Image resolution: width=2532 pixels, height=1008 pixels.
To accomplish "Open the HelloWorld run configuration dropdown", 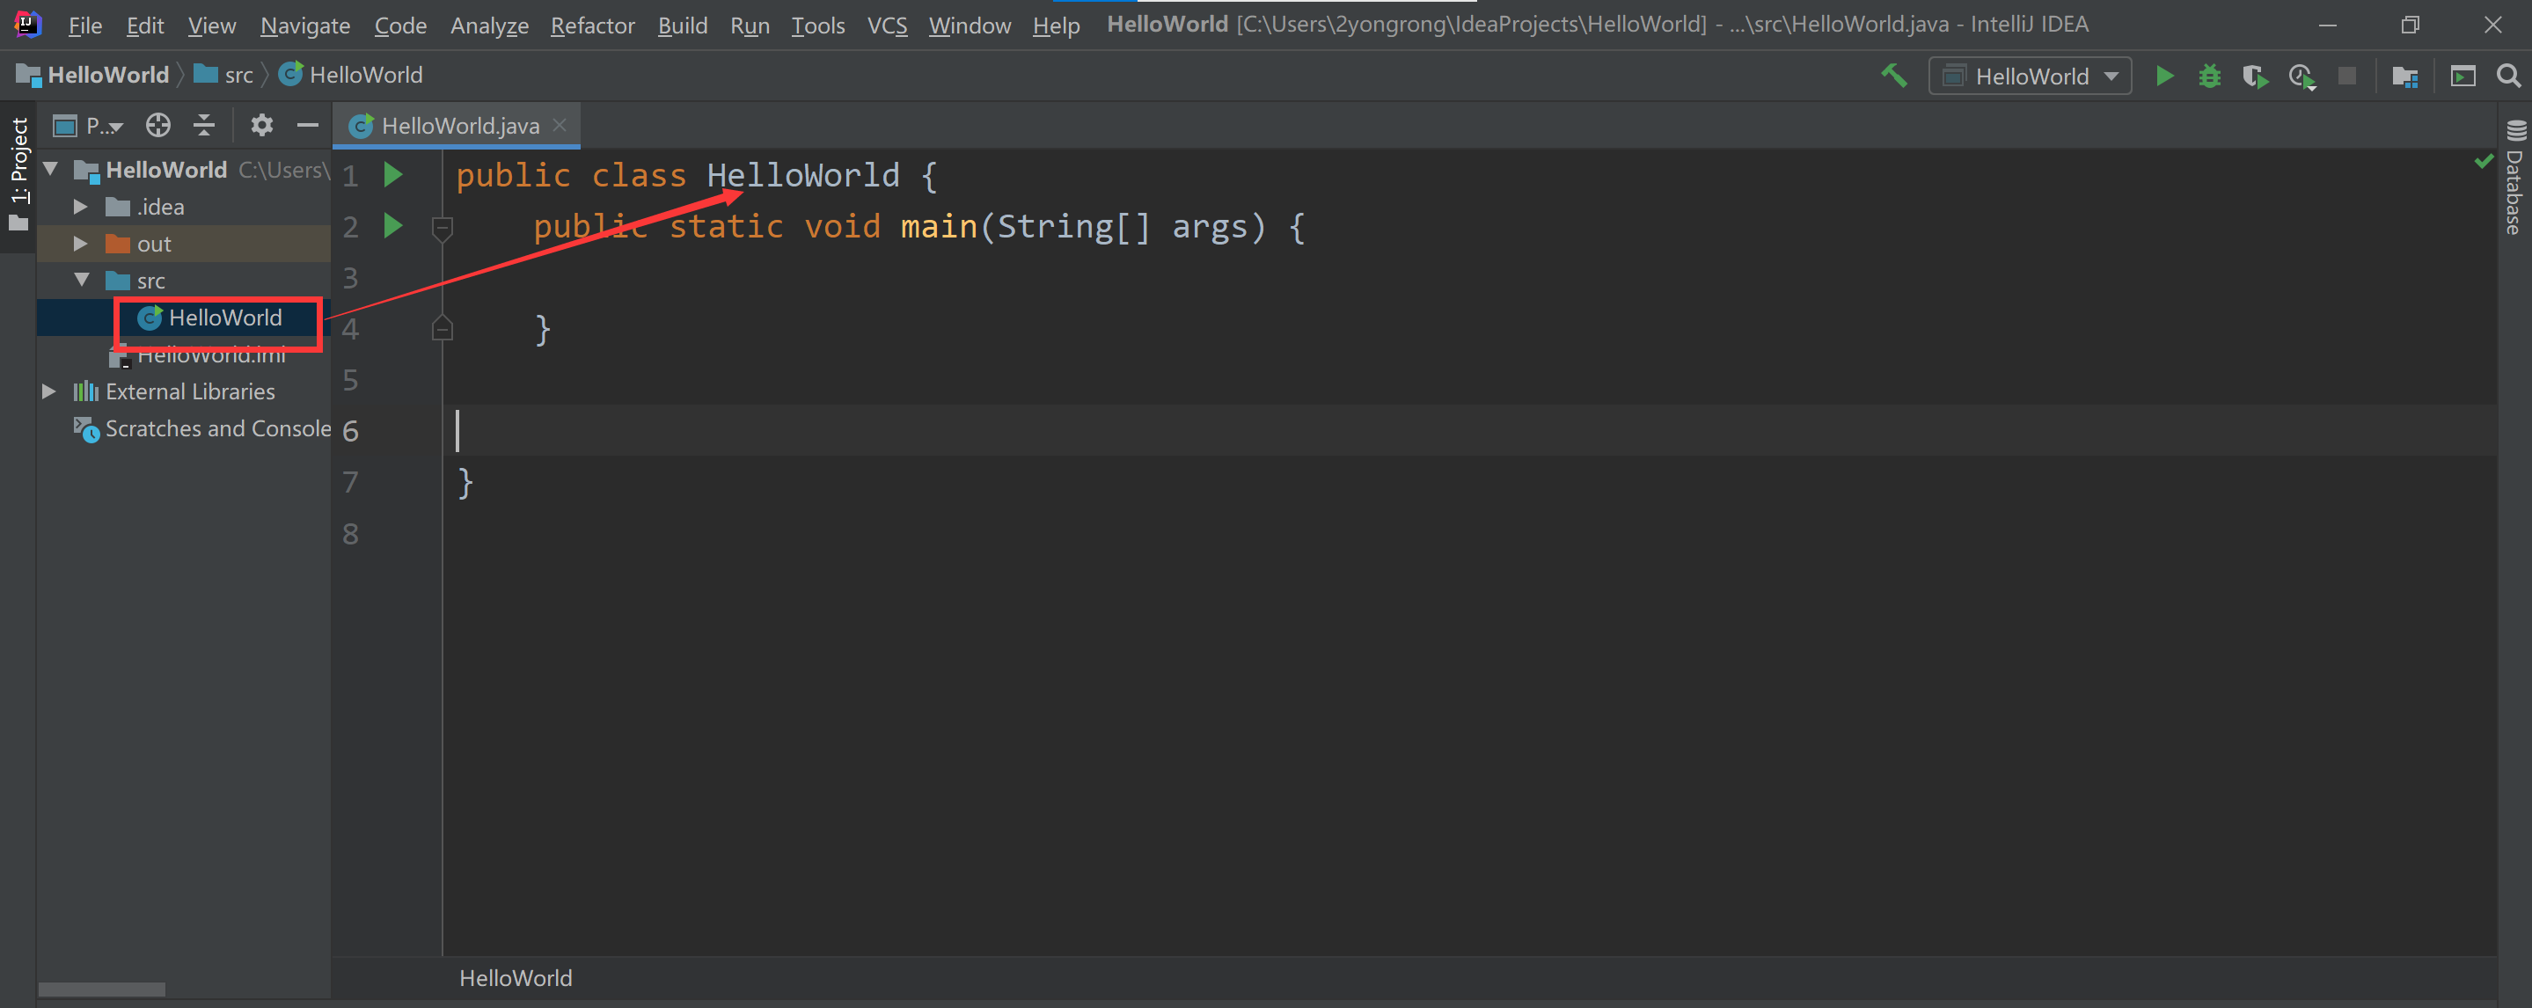I will [x=2111, y=75].
